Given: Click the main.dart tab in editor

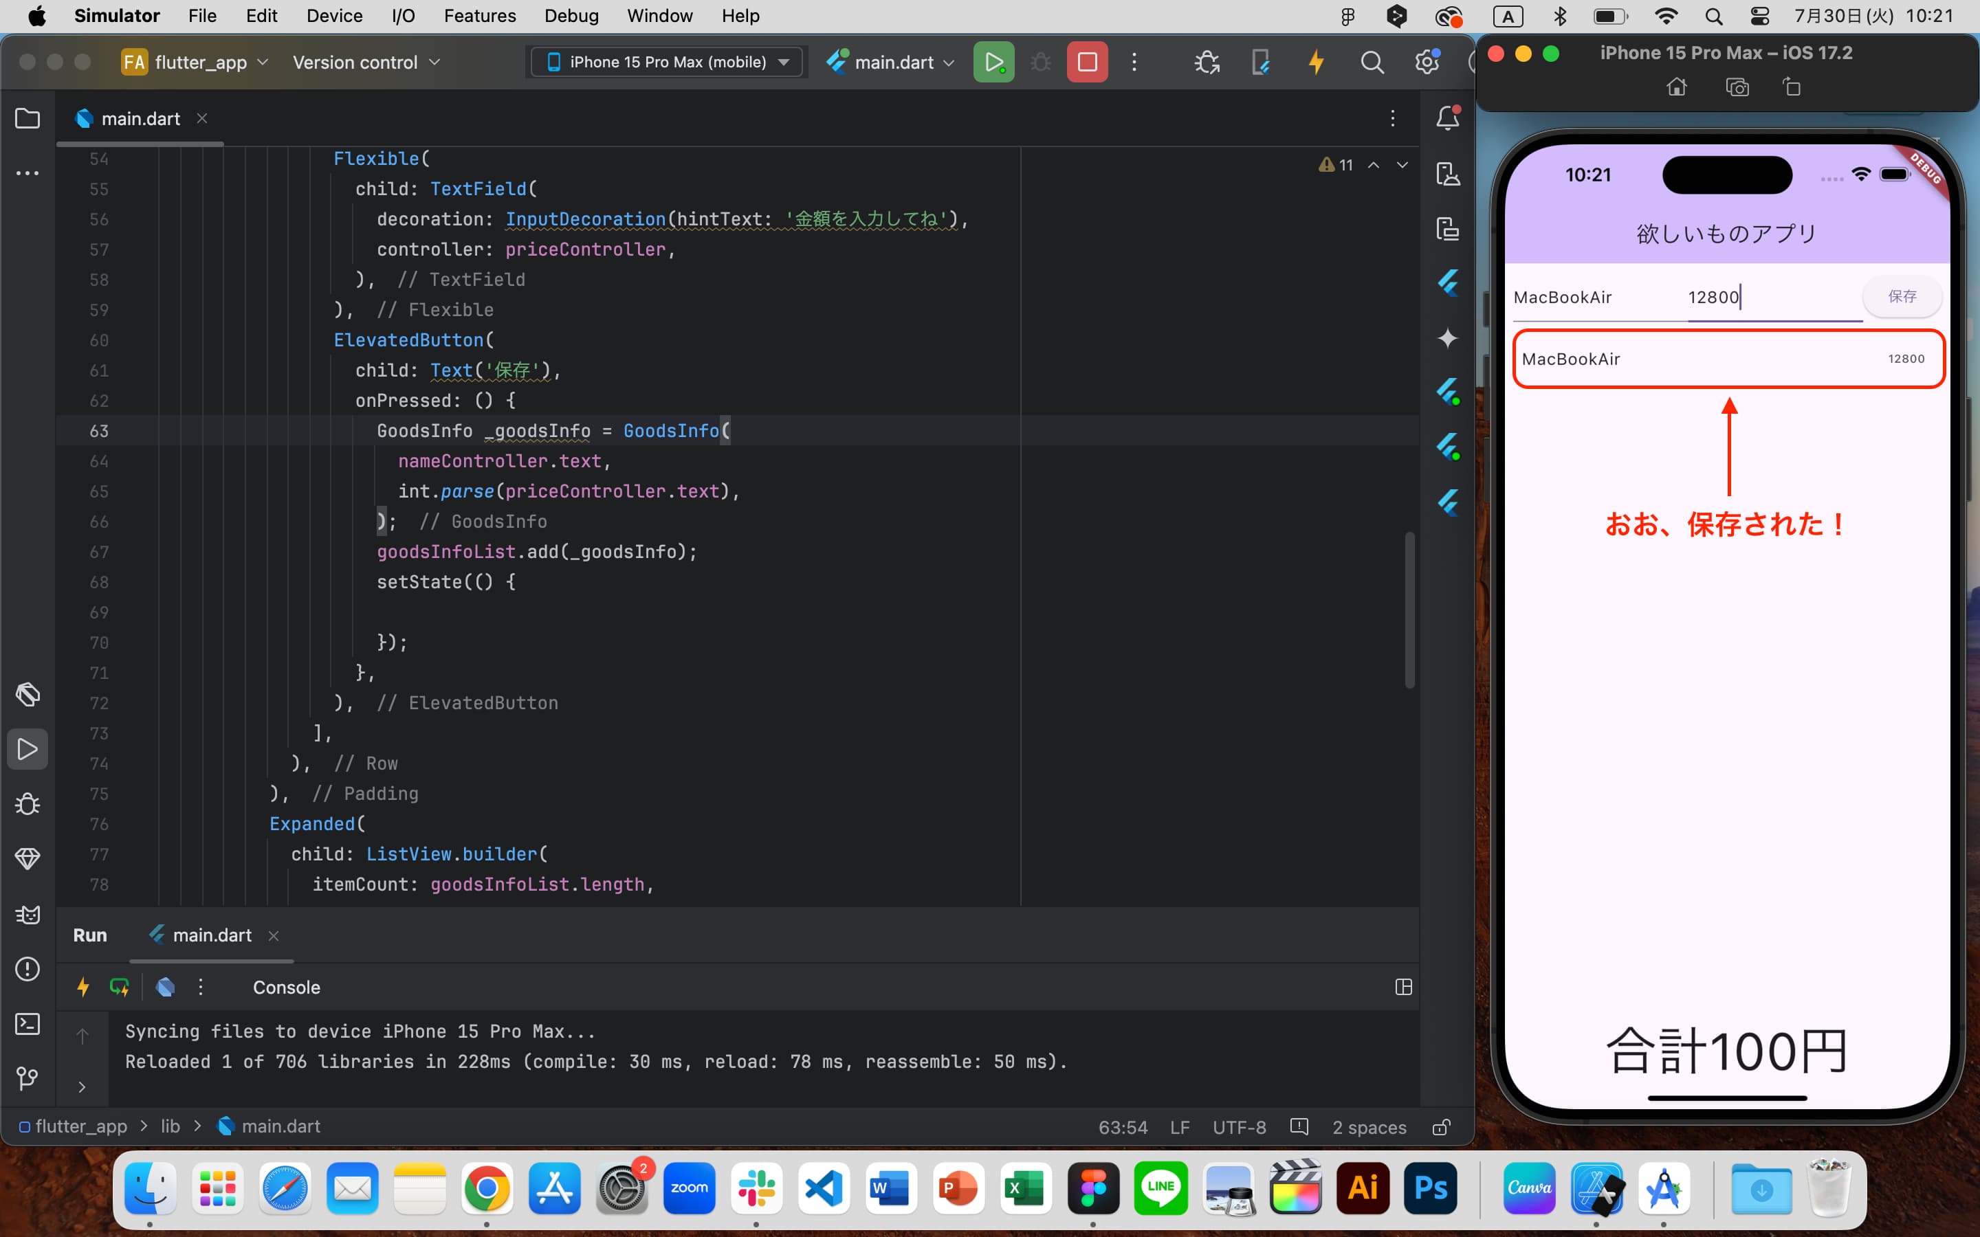Looking at the screenshot, I should coord(140,117).
